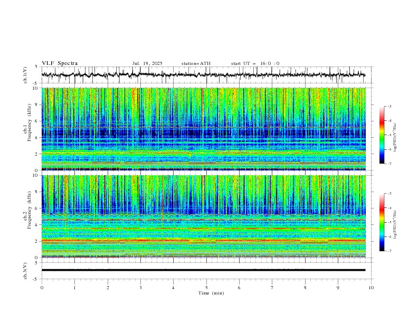Image resolution: width=418 pixels, height=323 pixels.
Task: Click time axis tick label "4"
Action: pos(173,288)
